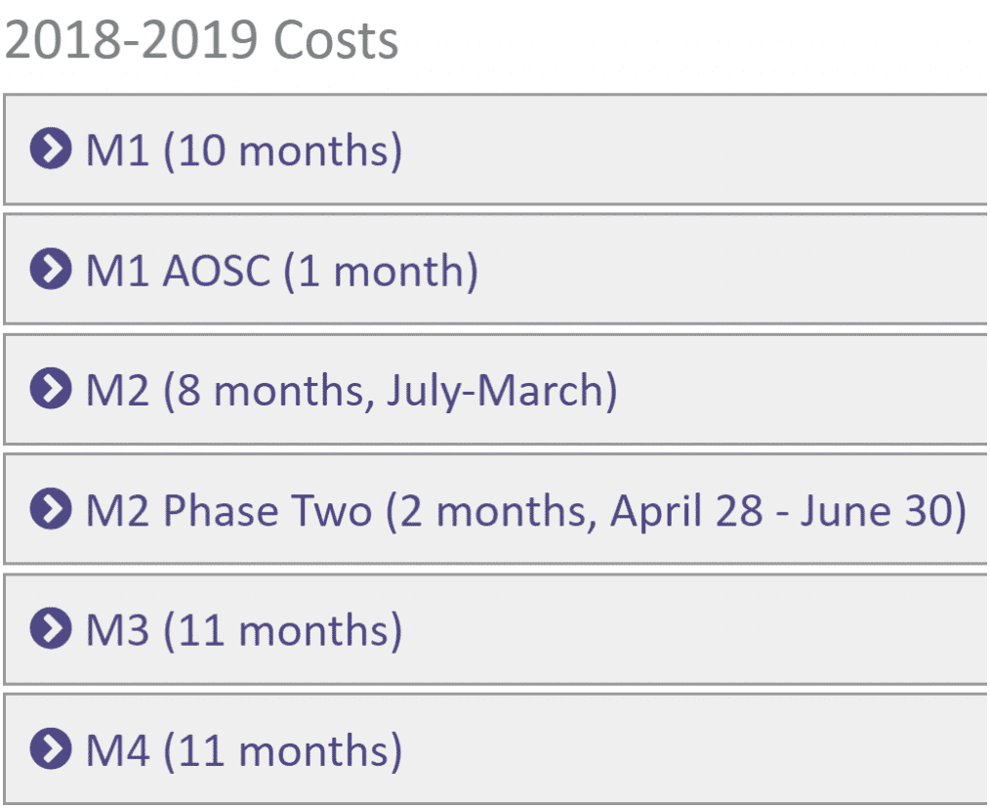Screen dimensions: 990x809
Task: Click the "Phase Two" words in fourth row
Action: coord(268,511)
